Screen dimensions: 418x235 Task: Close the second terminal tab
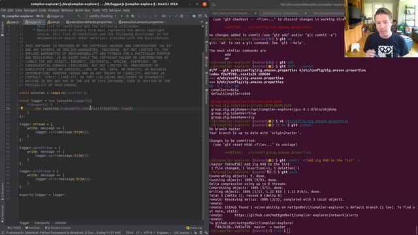tap(305, 13)
